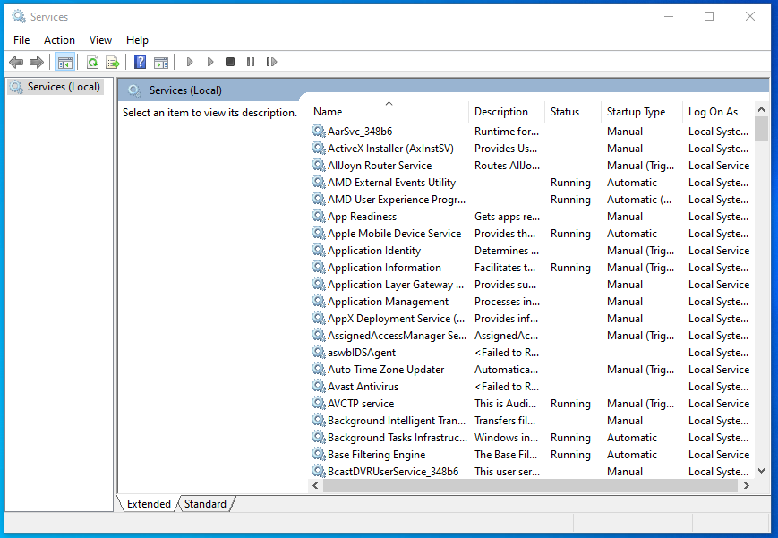Viewport: 778px width, 538px height.
Task: Toggle Show/Hide Console Tree toolbar icon
Action: coord(64,62)
